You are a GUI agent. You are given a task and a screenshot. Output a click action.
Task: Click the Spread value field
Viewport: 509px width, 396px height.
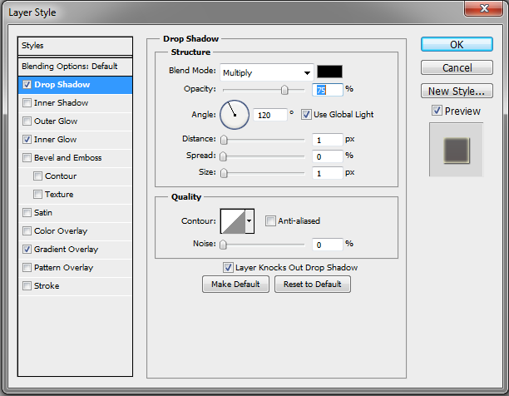click(x=327, y=156)
